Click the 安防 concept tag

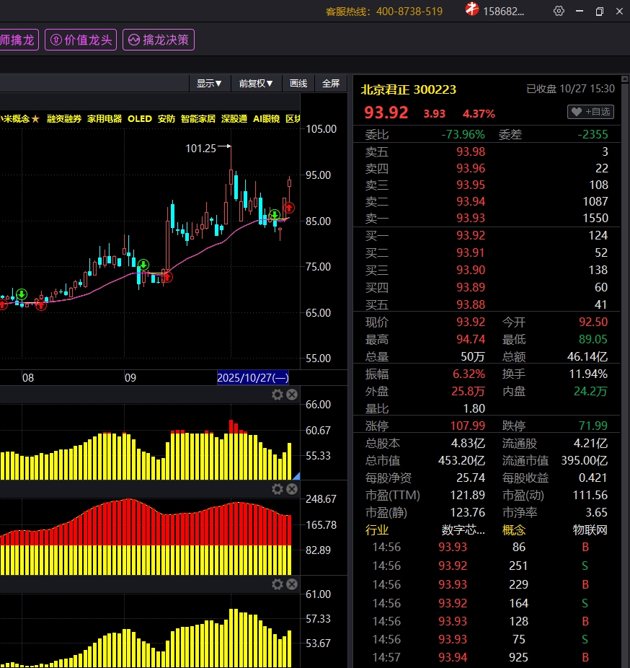coord(167,119)
